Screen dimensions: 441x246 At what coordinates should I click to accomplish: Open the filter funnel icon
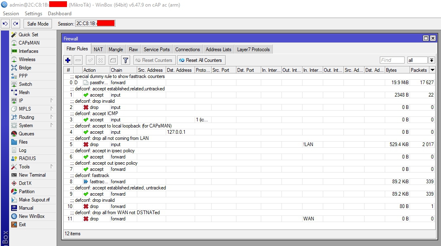(x=125, y=60)
